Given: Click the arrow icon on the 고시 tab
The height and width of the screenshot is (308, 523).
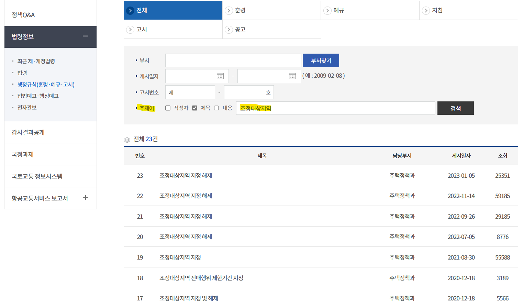Looking at the screenshot, I should [130, 29].
